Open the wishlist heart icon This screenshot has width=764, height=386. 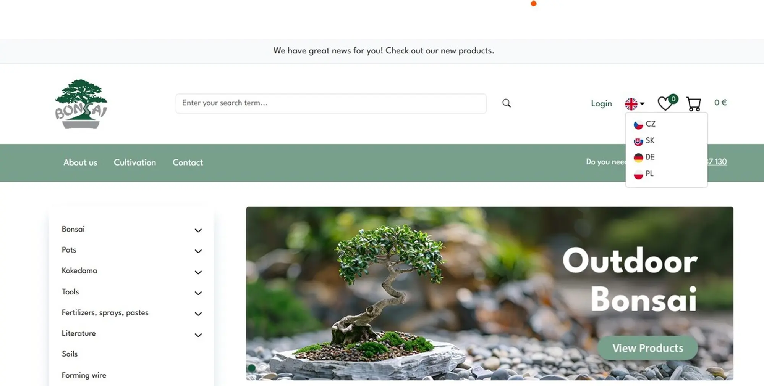pos(665,103)
